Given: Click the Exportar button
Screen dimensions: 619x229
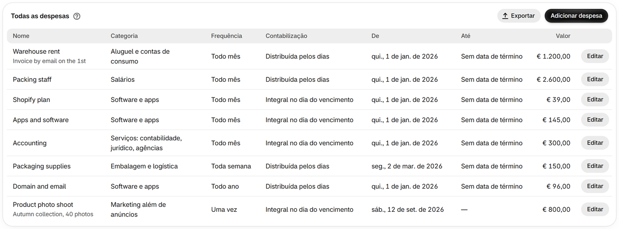Looking at the screenshot, I should [x=519, y=16].
